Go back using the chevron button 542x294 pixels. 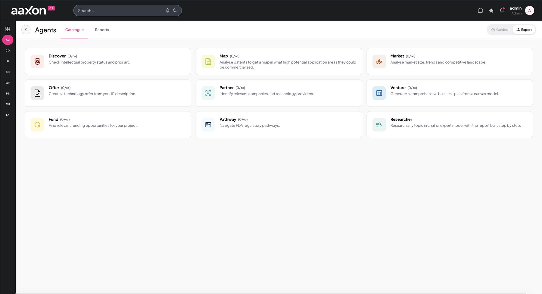pos(26,30)
